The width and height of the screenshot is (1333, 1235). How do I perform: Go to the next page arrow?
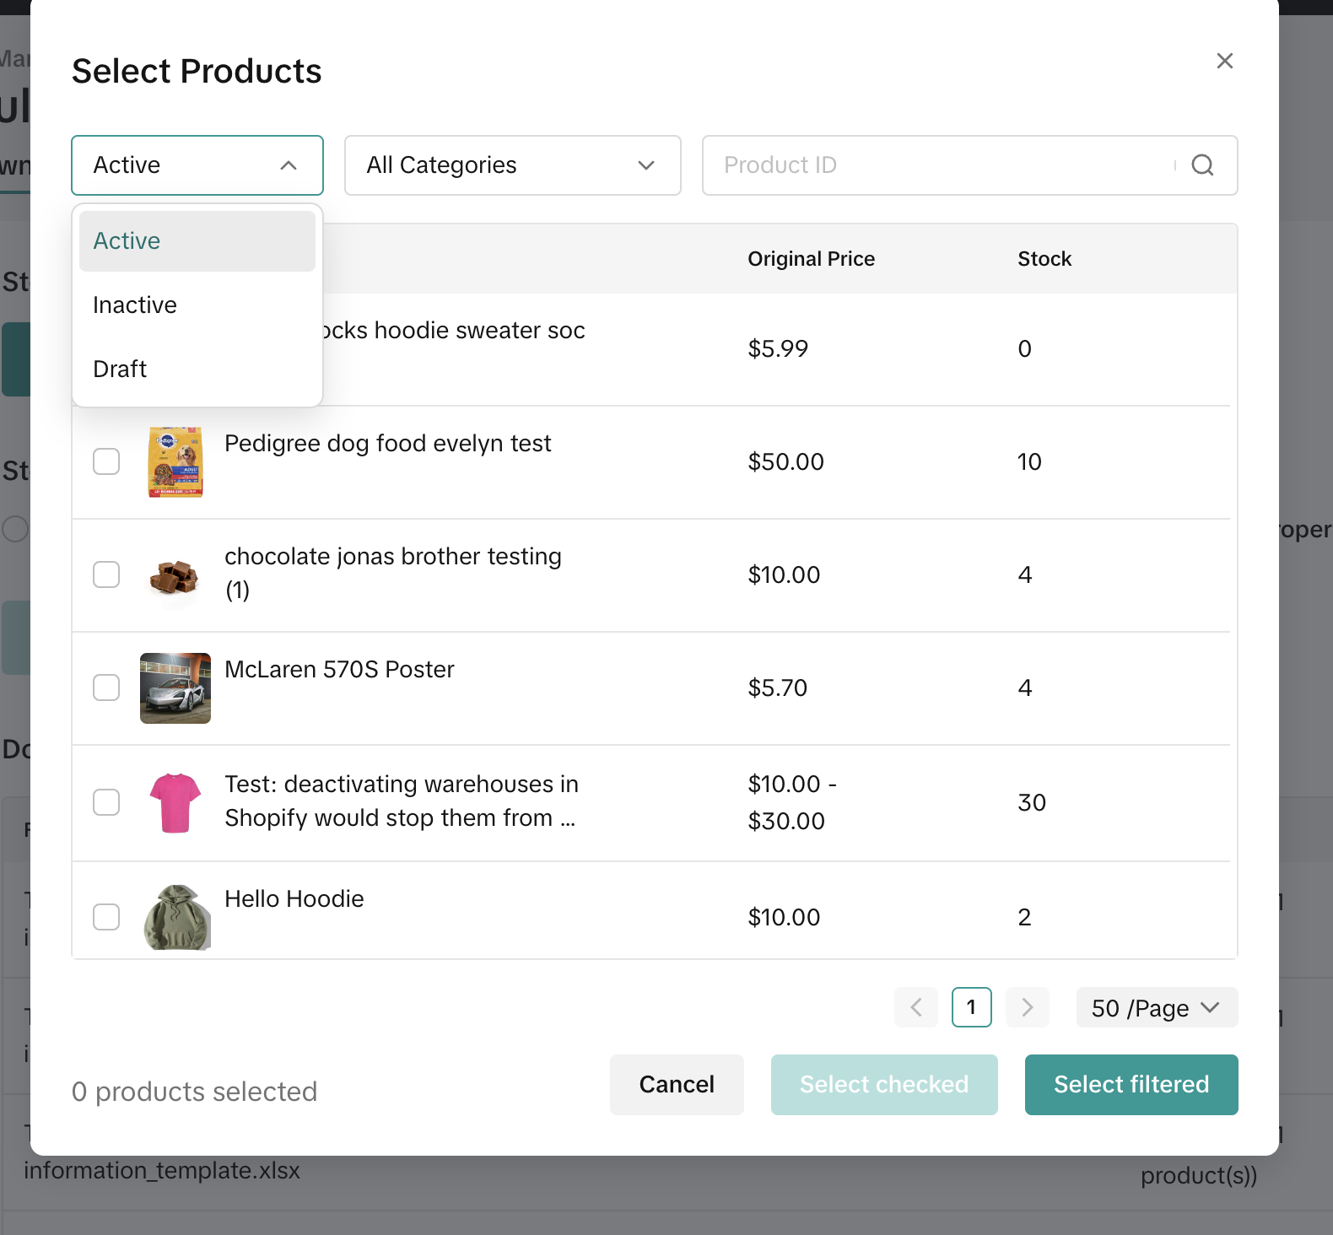coord(1027,1007)
